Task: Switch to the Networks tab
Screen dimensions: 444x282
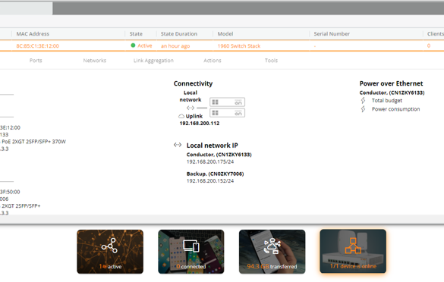Action: click(95, 60)
